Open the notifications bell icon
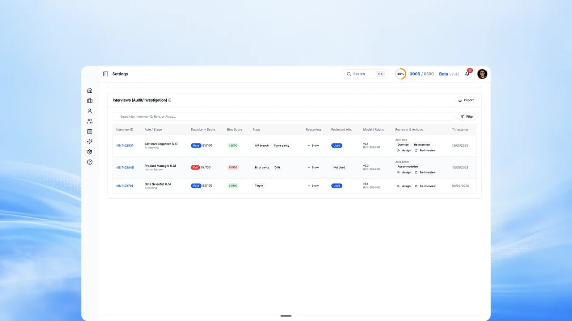 [467, 74]
